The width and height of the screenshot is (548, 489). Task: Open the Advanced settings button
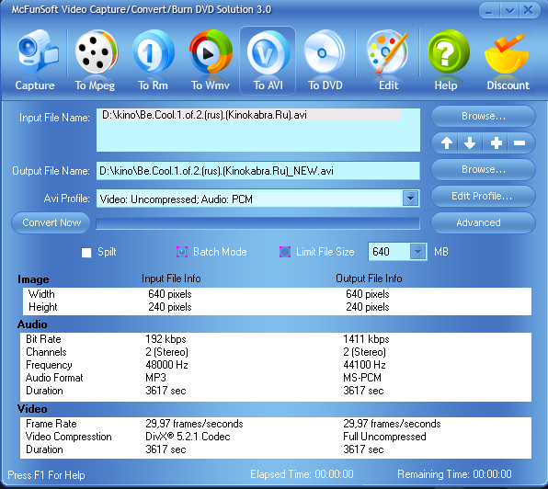[483, 222]
